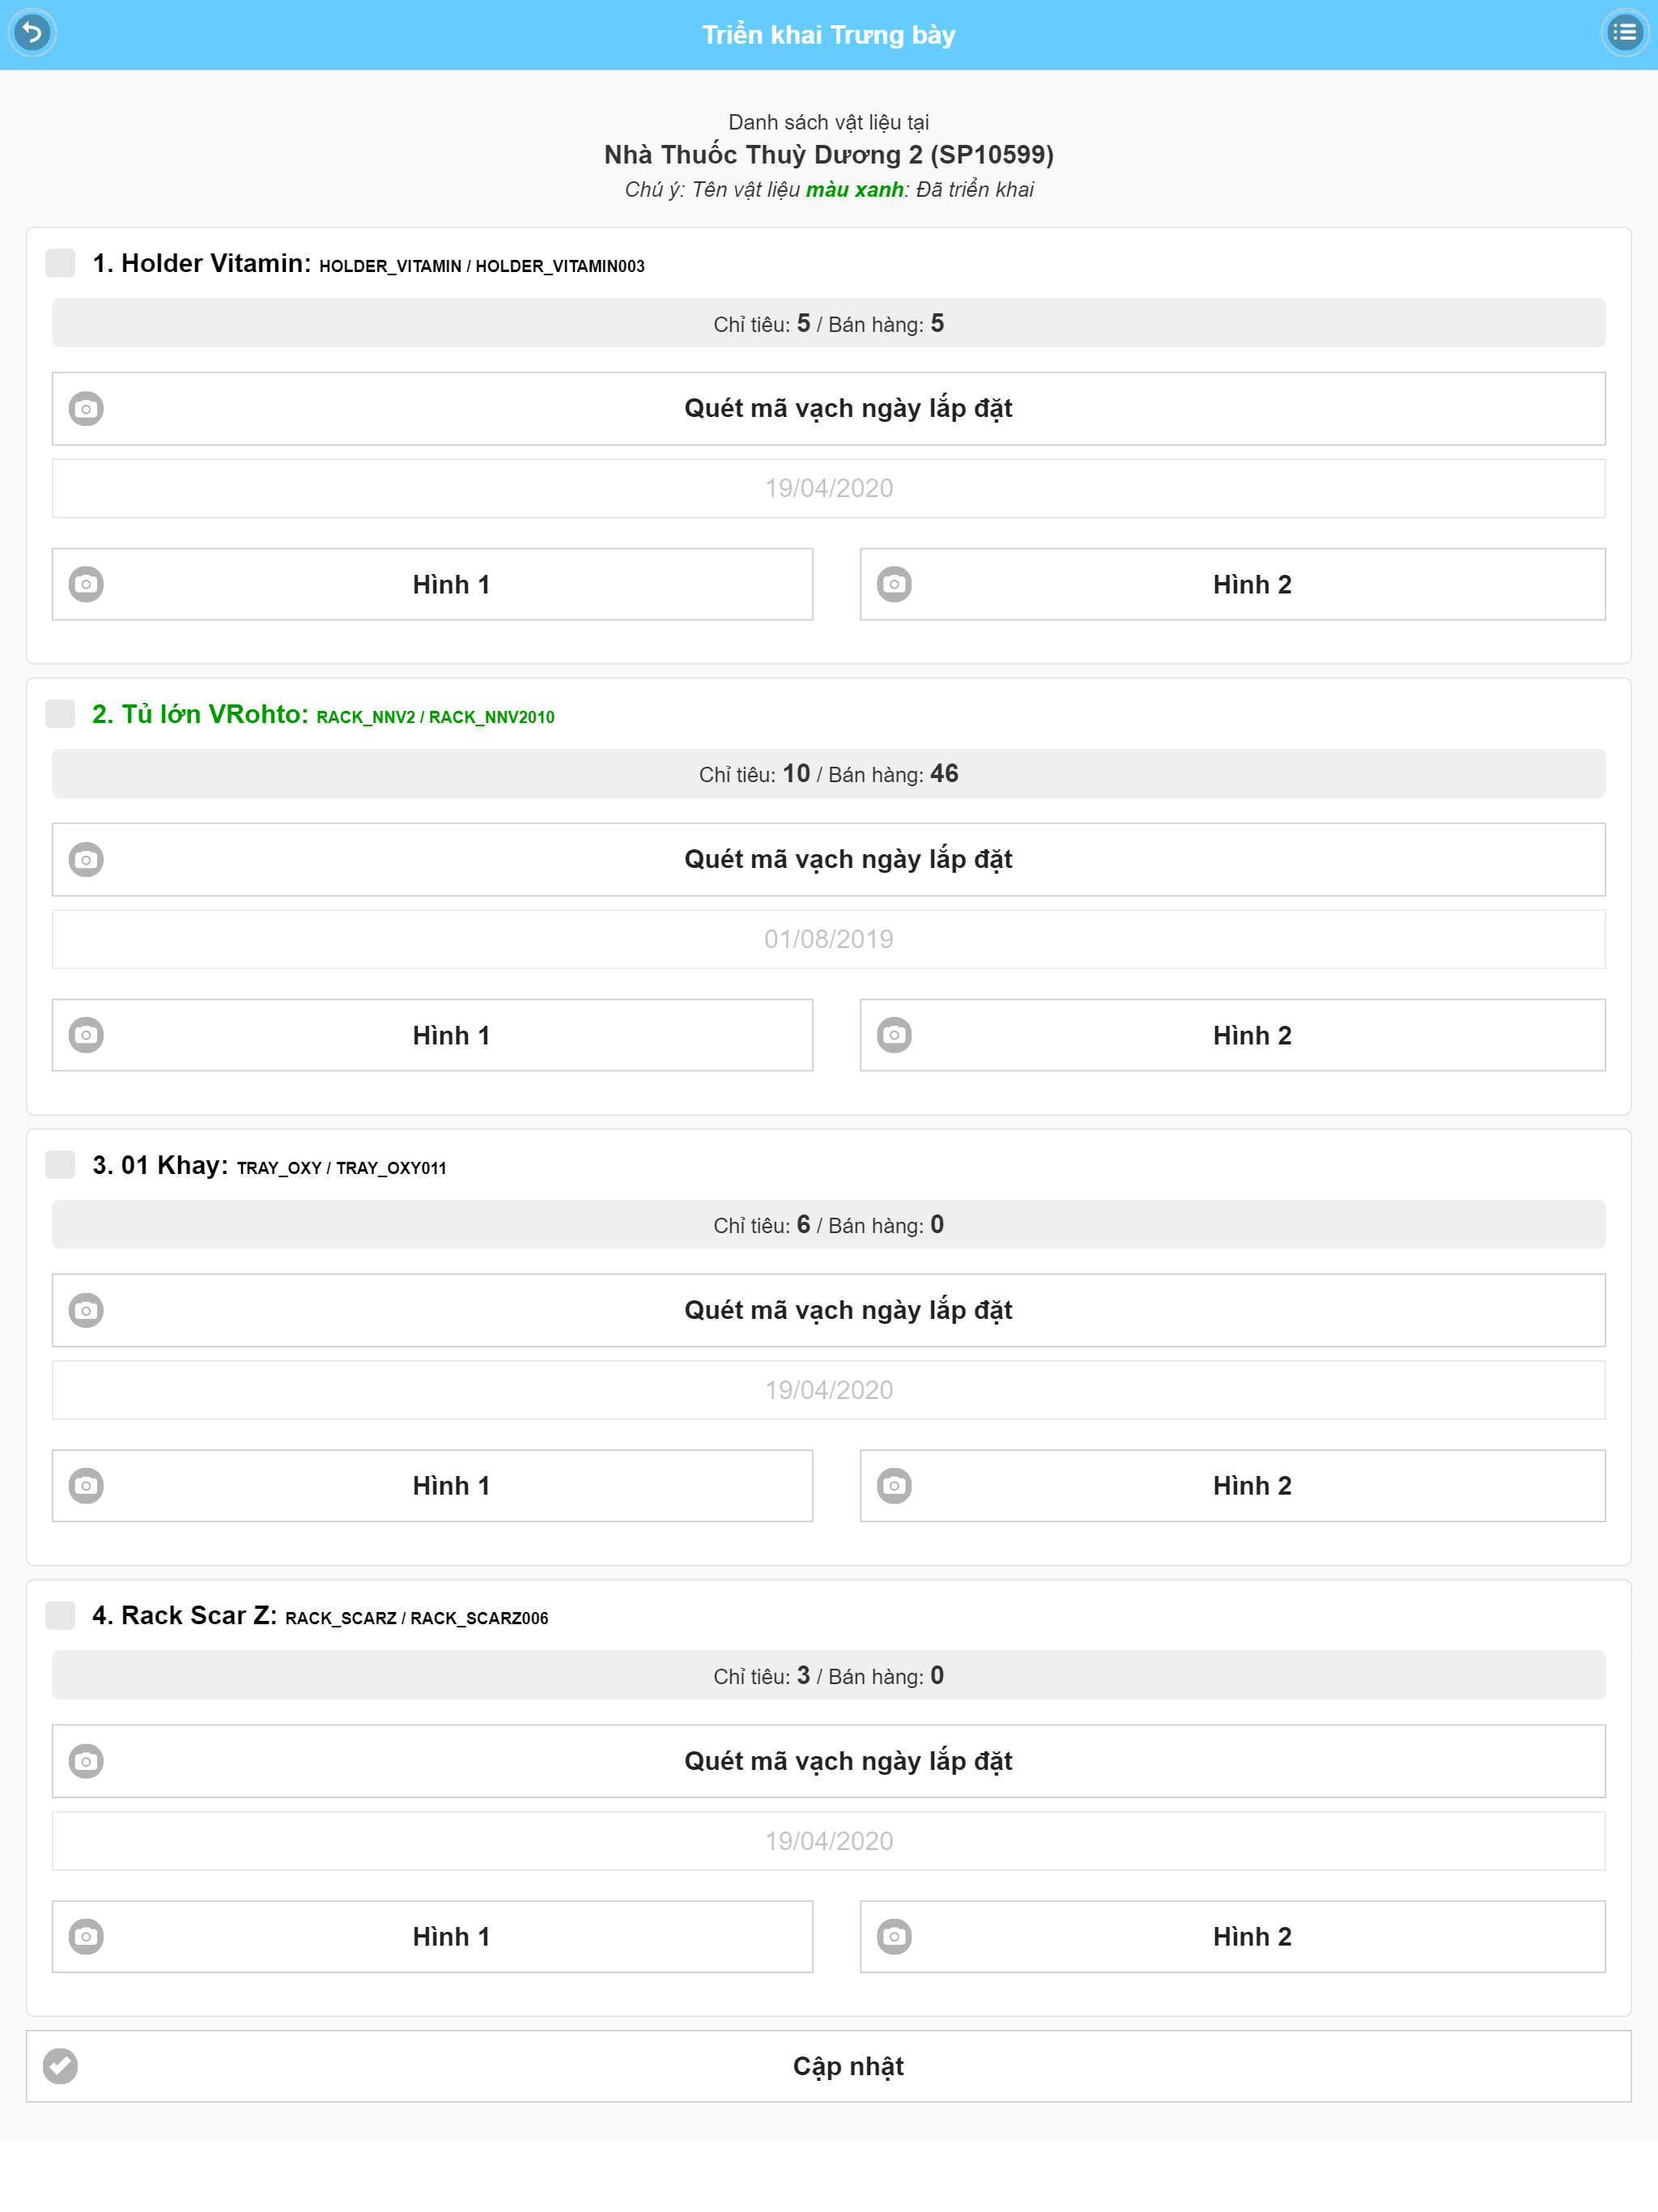Click Quét mã vạch button for 01 Khay
The height and width of the screenshot is (2212, 1658).
point(828,1310)
